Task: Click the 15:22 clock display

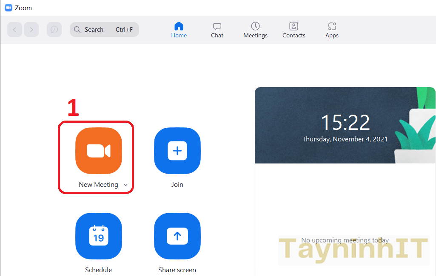Action: 345,123
